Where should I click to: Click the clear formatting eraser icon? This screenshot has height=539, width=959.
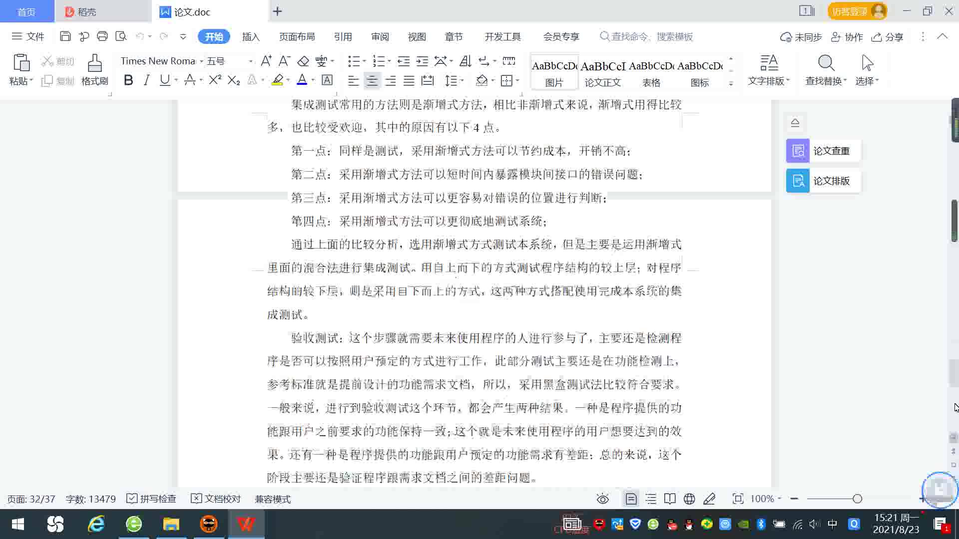pyautogui.click(x=303, y=61)
